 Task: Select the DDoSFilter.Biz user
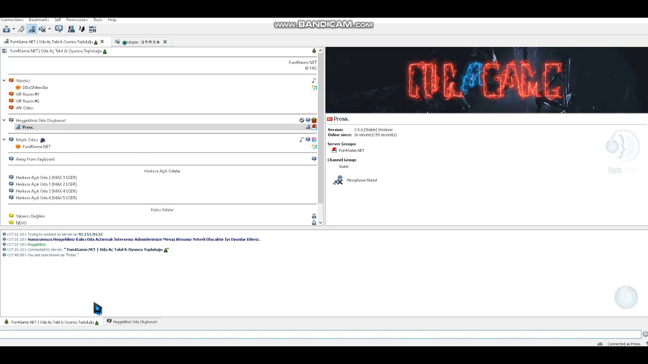click(x=35, y=87)
